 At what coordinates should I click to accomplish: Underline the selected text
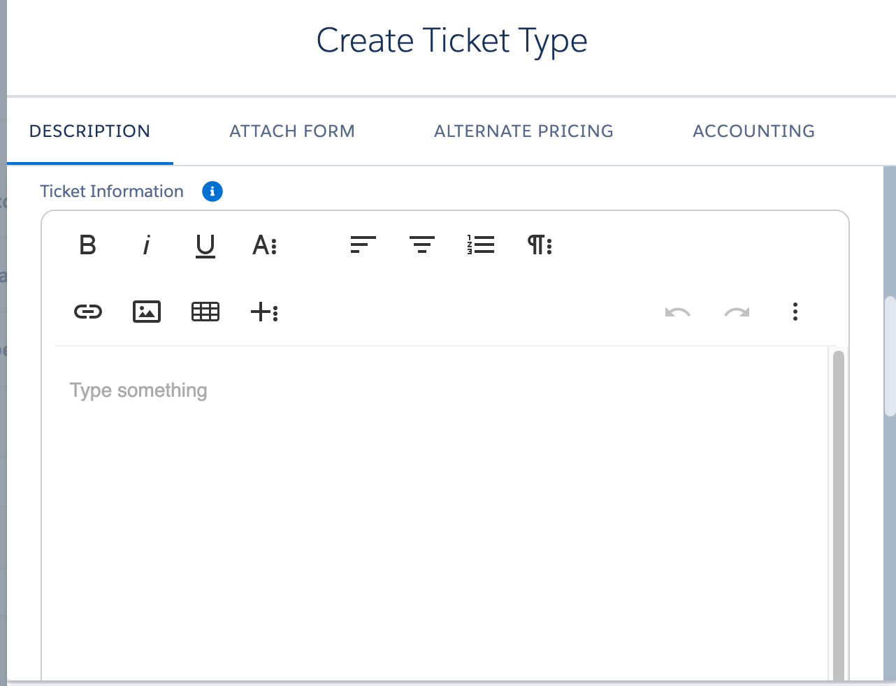click(x=205, y=245)
